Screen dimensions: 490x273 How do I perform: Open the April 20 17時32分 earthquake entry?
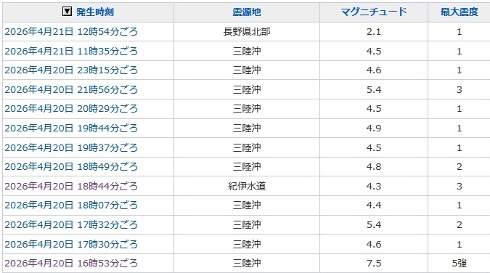(x=71, y=224)
